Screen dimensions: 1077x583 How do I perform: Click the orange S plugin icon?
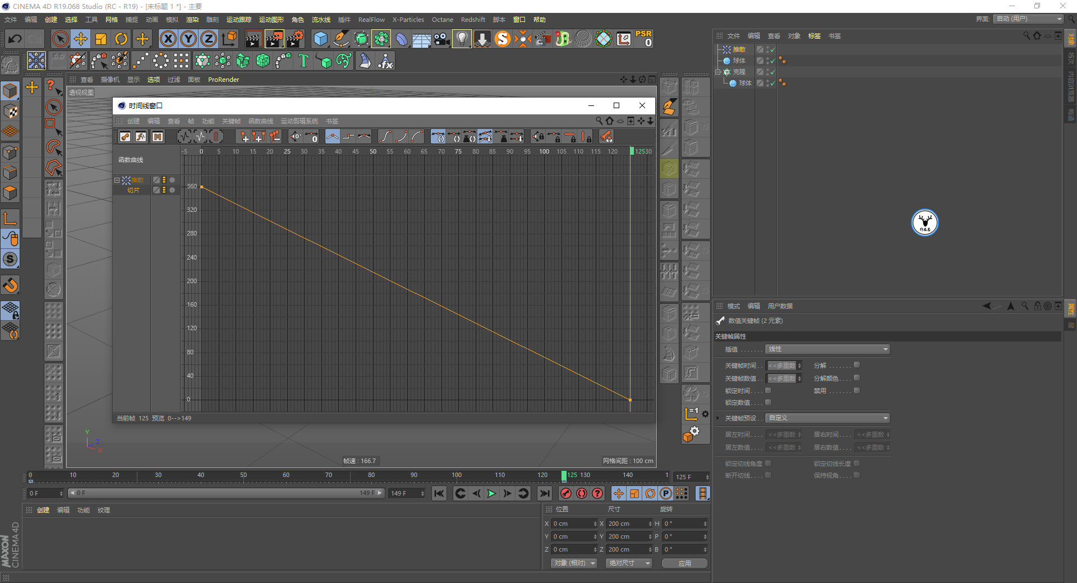pos(503,39)
